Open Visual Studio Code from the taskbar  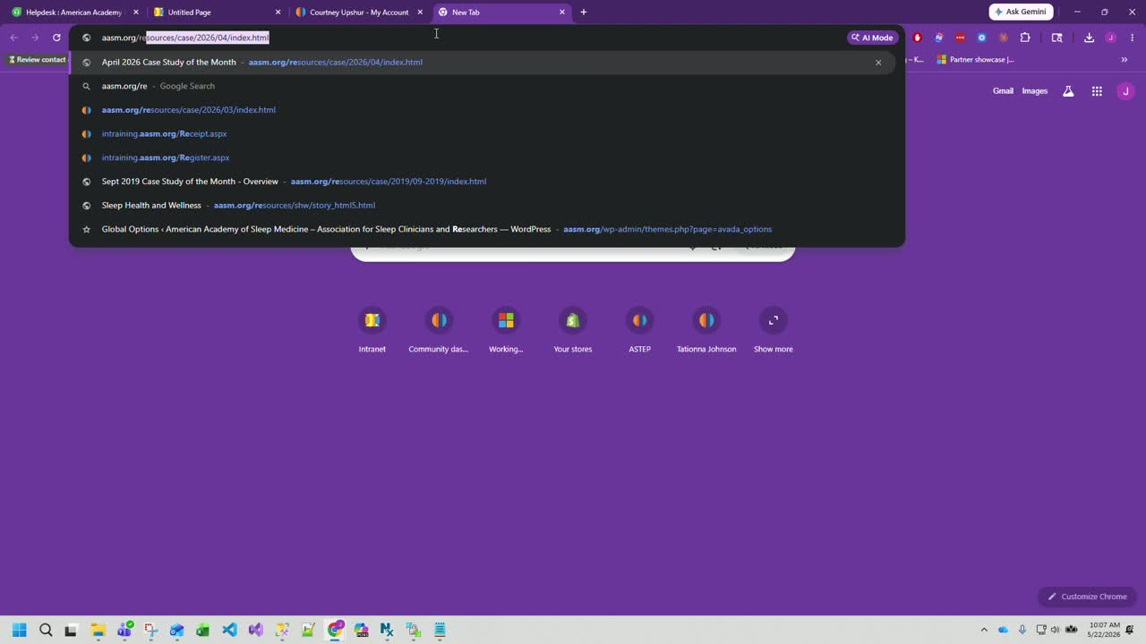(x=229, y=630)
